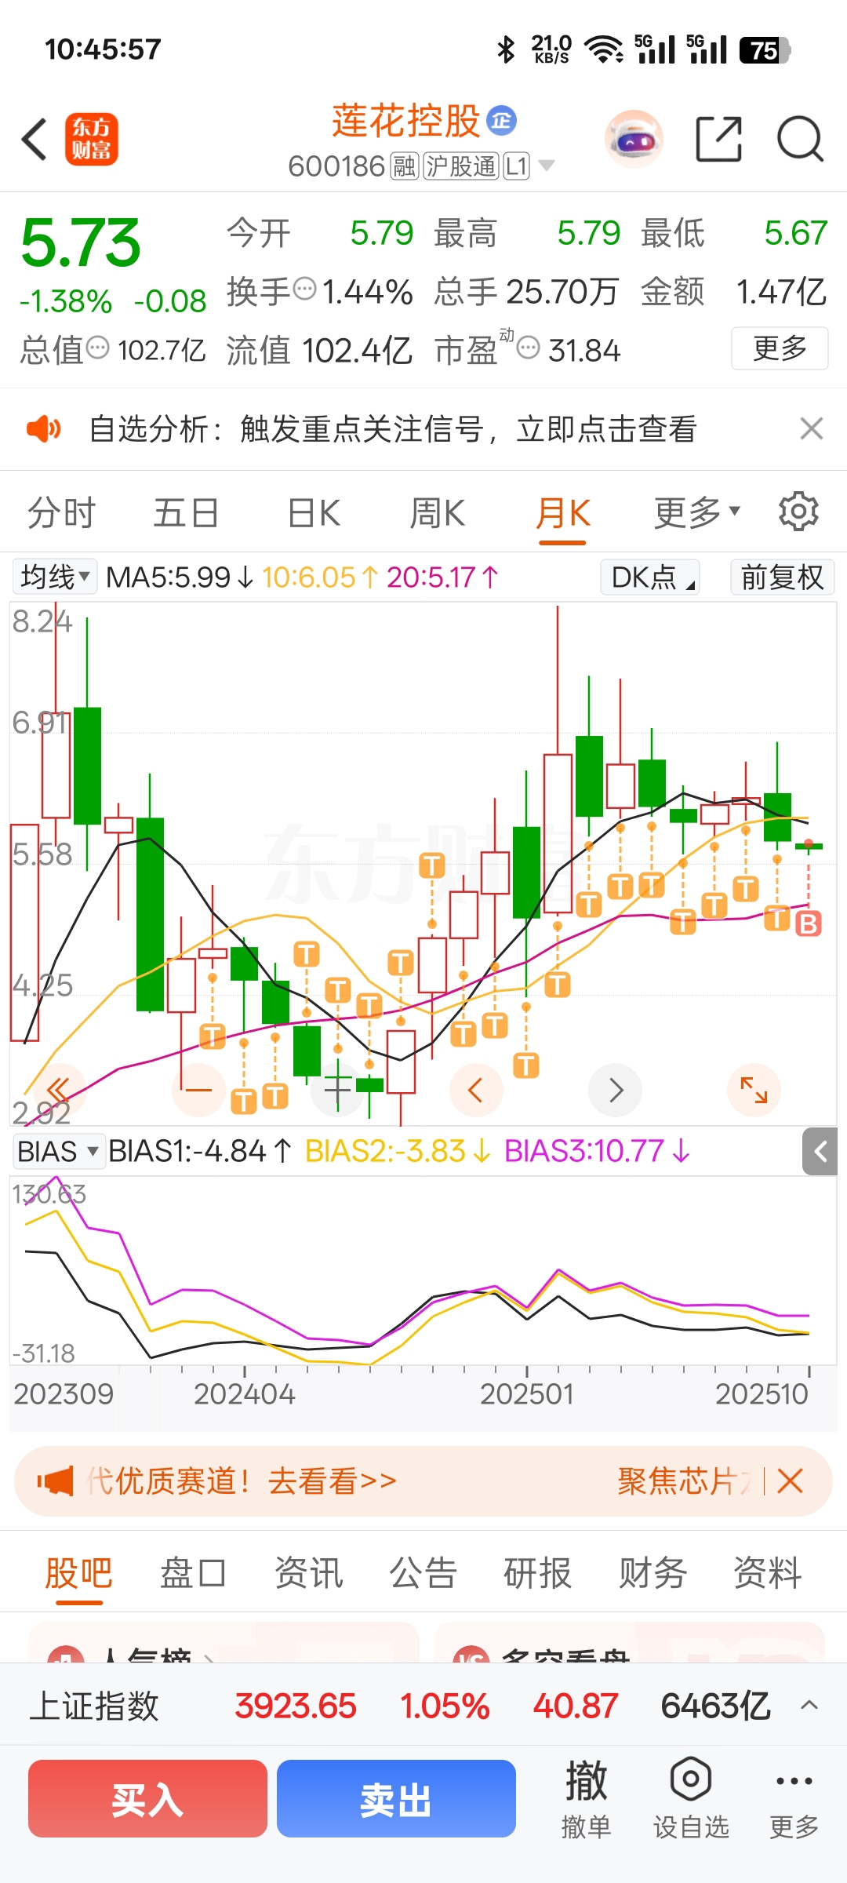Switch to 日K chart tab
847x1883 pixels.
pos(314,513)
